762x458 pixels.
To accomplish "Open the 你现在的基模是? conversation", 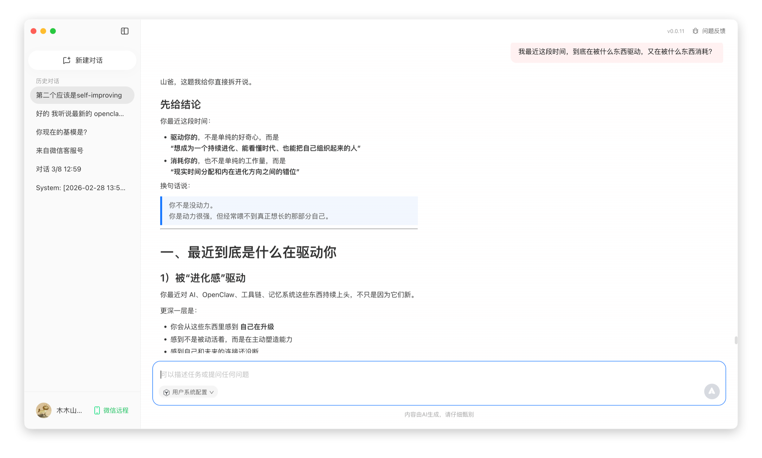I will 62,132.
